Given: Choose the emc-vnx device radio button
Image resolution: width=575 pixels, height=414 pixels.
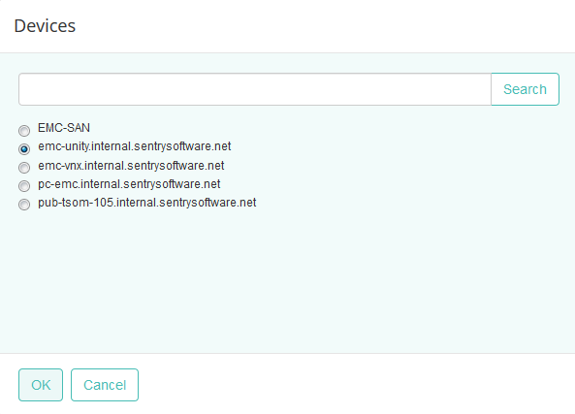Looking at the screenshot, I should 24,168.
